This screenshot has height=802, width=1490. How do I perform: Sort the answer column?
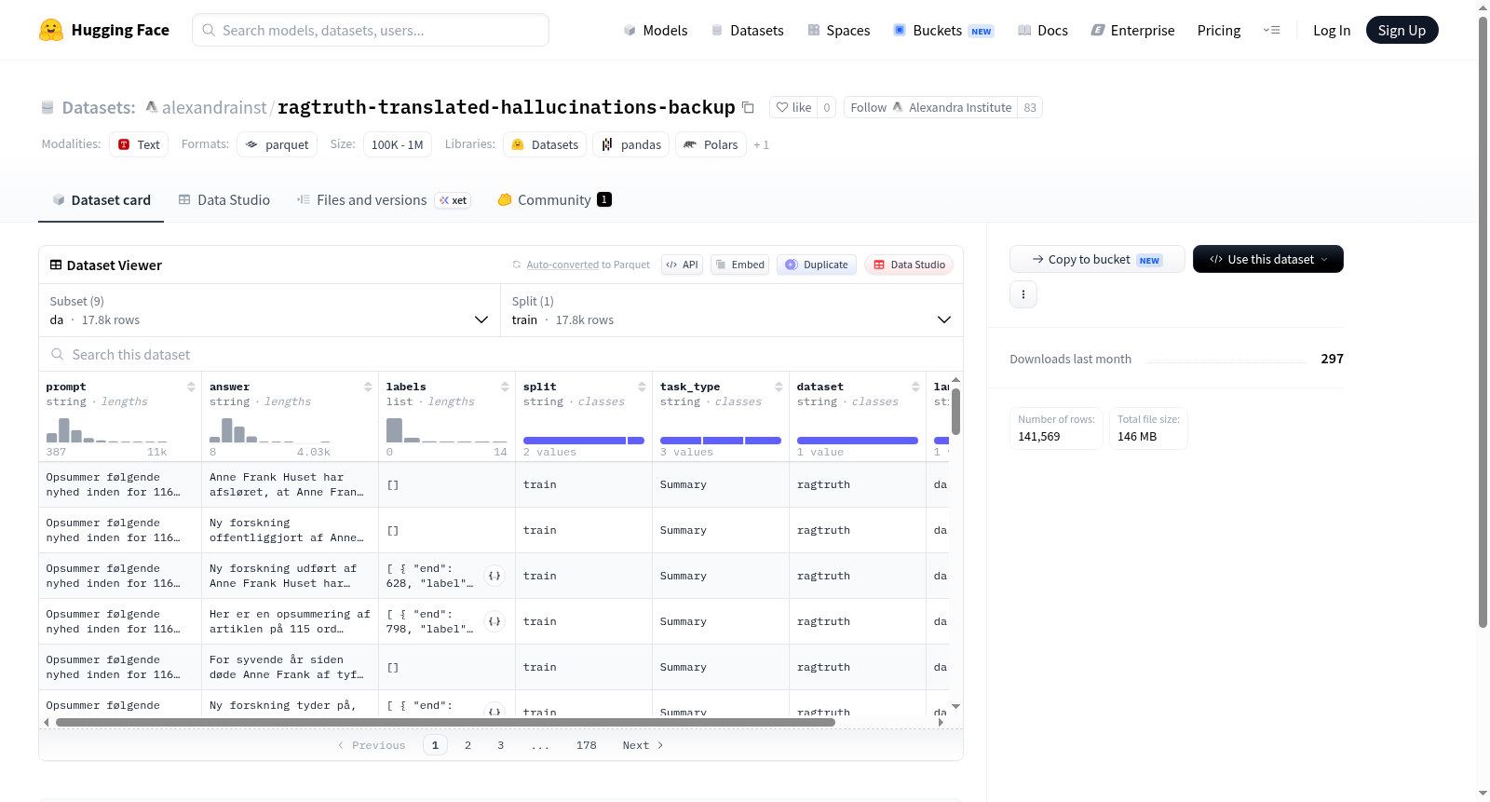coord(368,387)
